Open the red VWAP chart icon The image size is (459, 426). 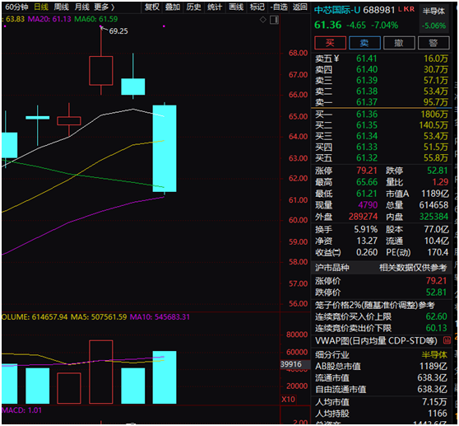point(447,340)
